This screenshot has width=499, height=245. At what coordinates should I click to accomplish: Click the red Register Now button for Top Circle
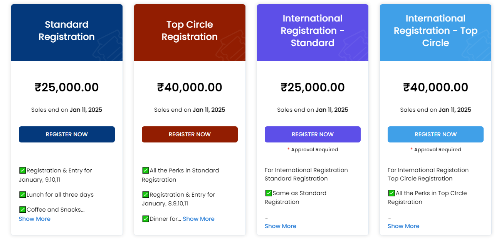tap(190, 134)
